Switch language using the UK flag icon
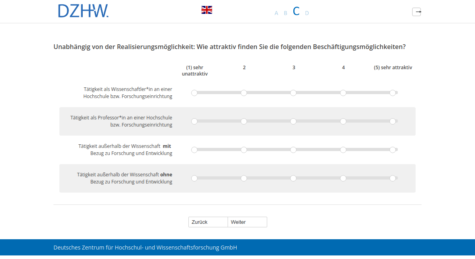Viewport: 475px width, 259px height. click(x=207, y=10)
